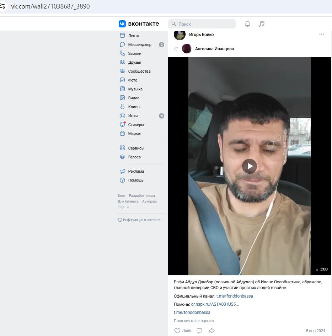Click the Стикеры smiley icon
Image resolution: width=332 pixels, height=336 pixels.
[122, 125]
